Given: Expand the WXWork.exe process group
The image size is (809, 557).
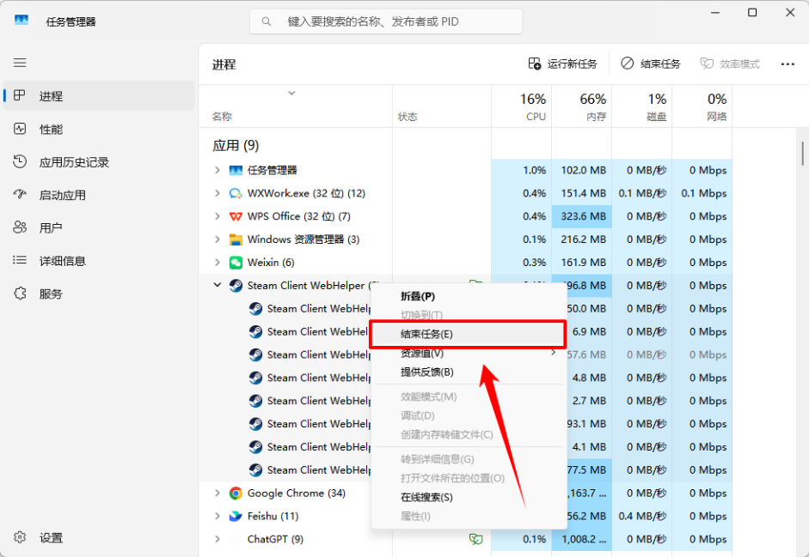Looking at the screenshot, I should [x=218, y=193].
